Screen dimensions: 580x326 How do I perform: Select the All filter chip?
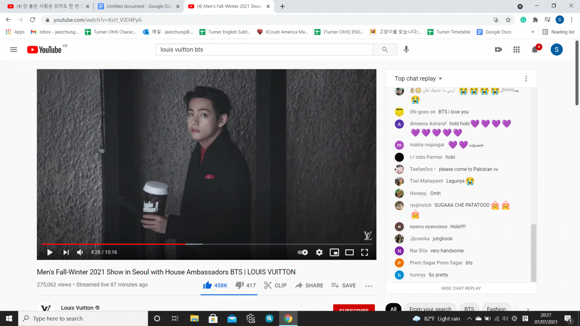point(393,309)
